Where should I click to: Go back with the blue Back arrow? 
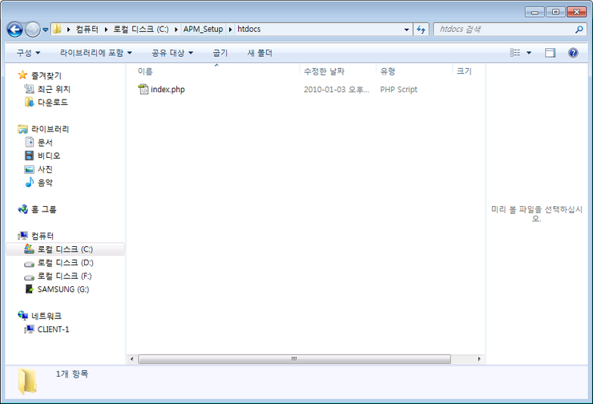tap(14, 30)
